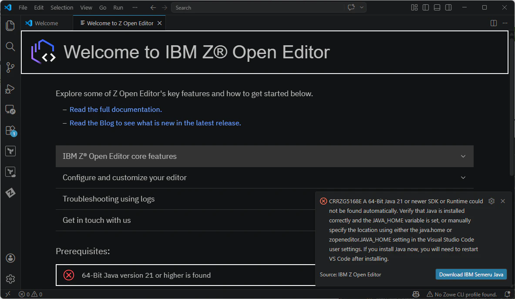Open the Accounts menu icon

tap(10, 258)
